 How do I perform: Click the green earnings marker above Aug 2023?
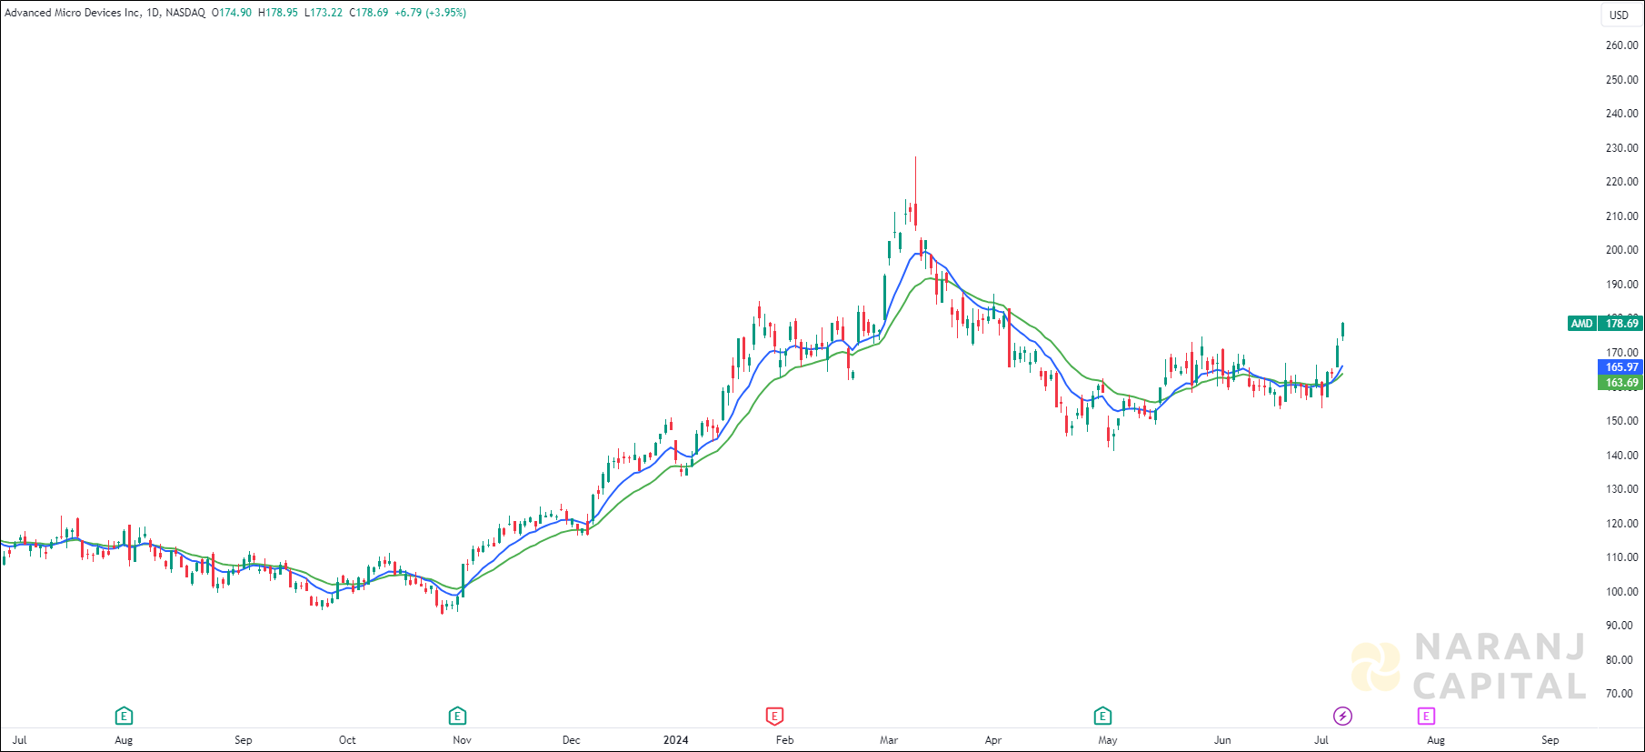[x=124, y=716]
